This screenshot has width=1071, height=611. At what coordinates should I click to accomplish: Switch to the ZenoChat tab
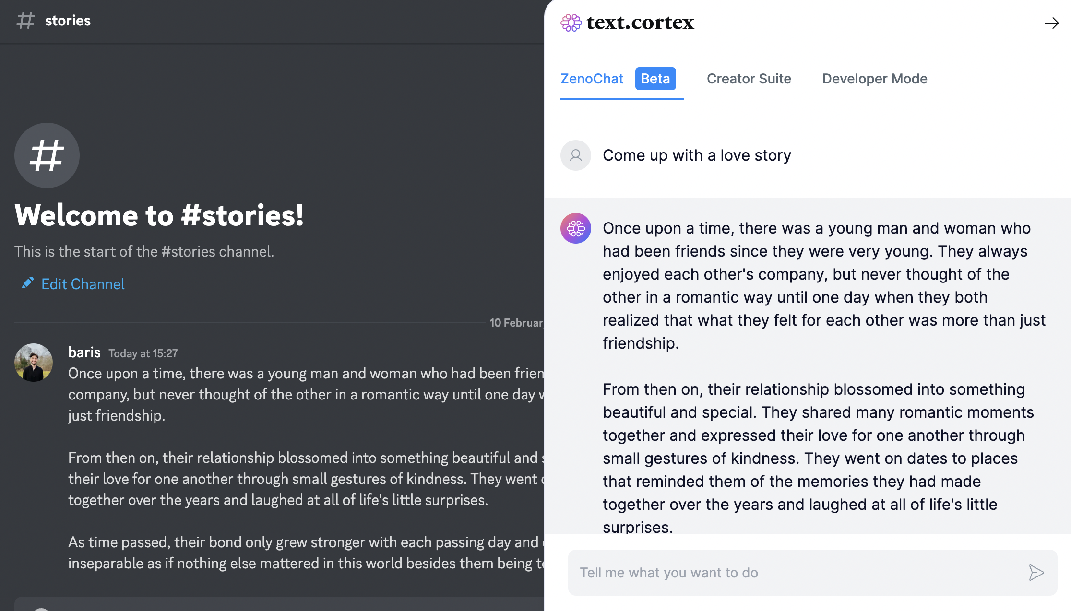click(592, 79)
